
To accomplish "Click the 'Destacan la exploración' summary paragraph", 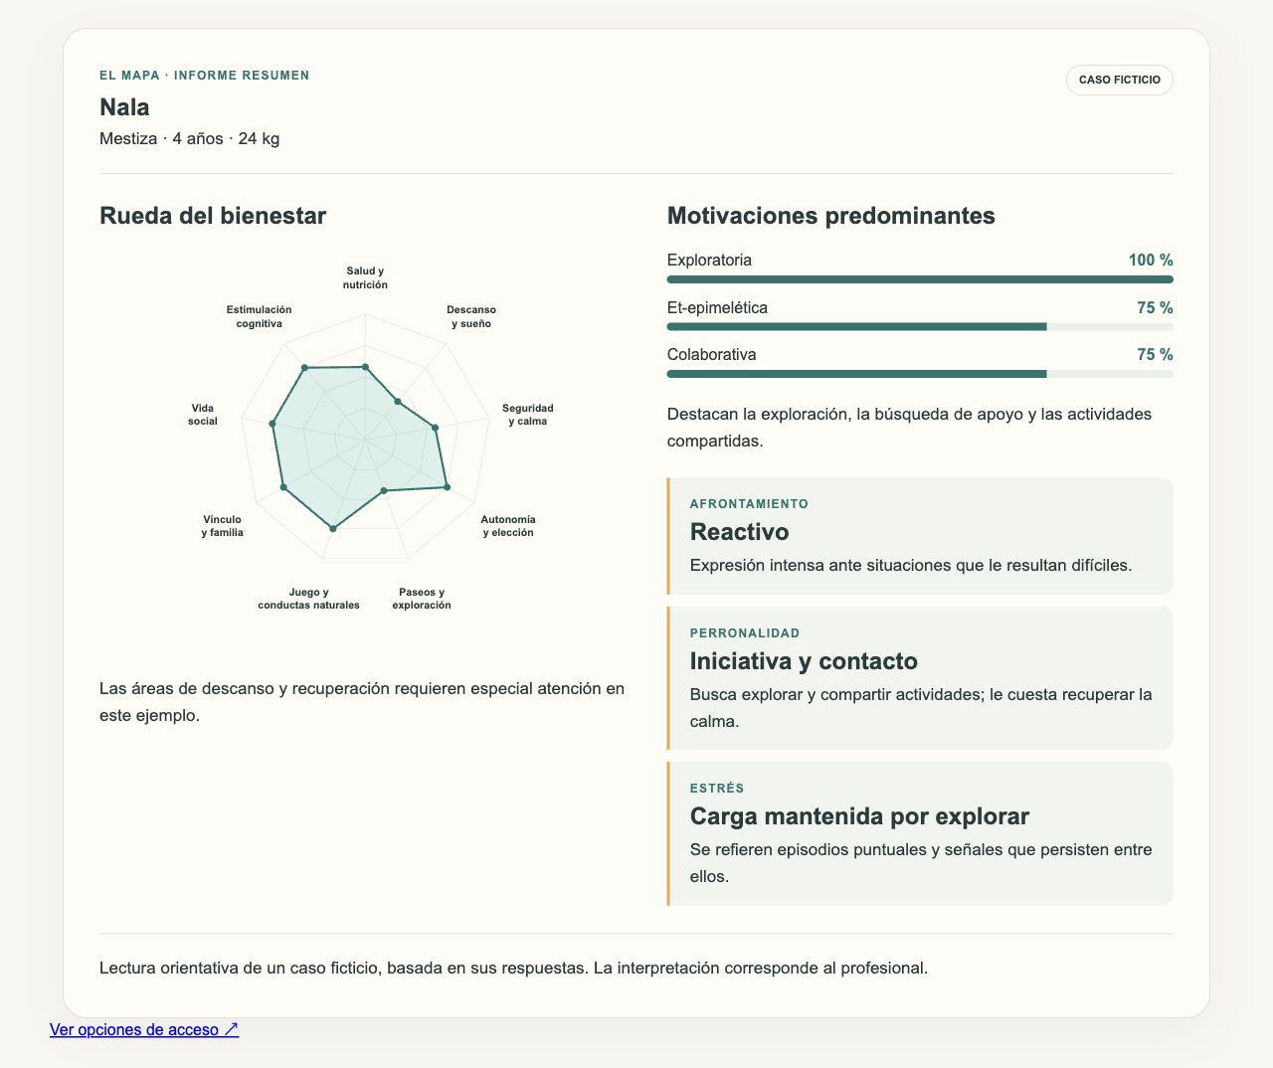I will (910, 428).
